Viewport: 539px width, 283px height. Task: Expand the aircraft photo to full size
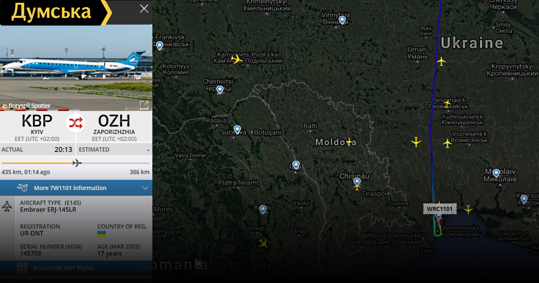coord(144,105)
